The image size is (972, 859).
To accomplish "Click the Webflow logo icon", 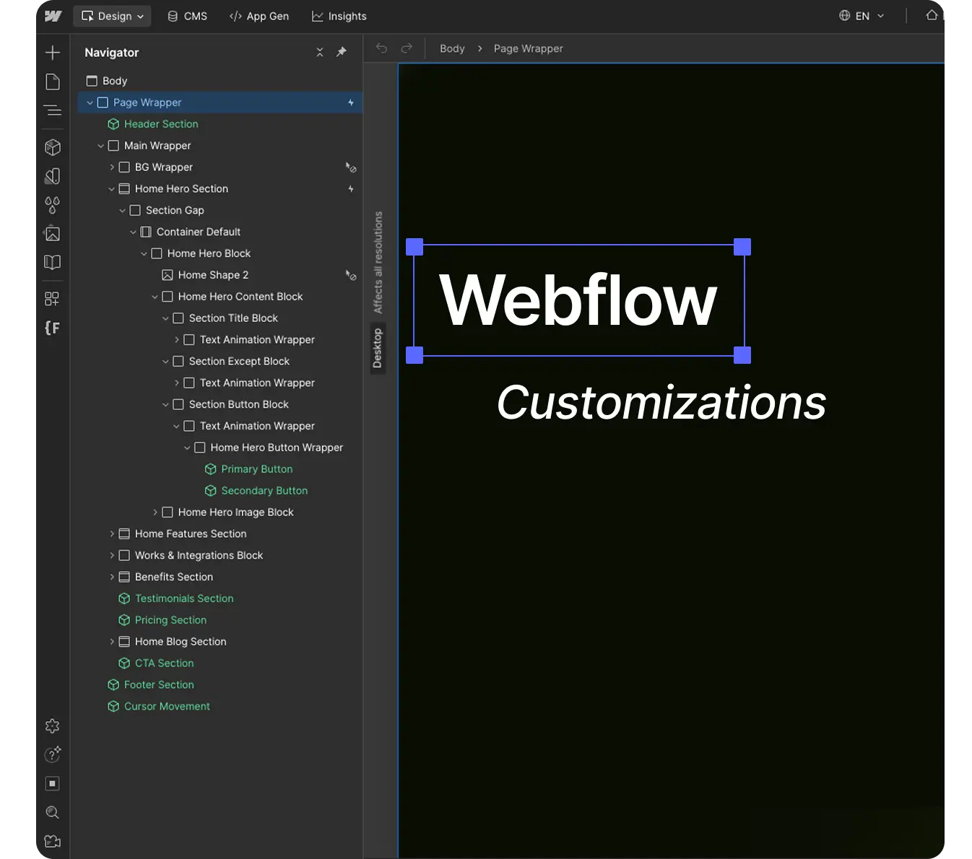I will [x=53, y=16].
